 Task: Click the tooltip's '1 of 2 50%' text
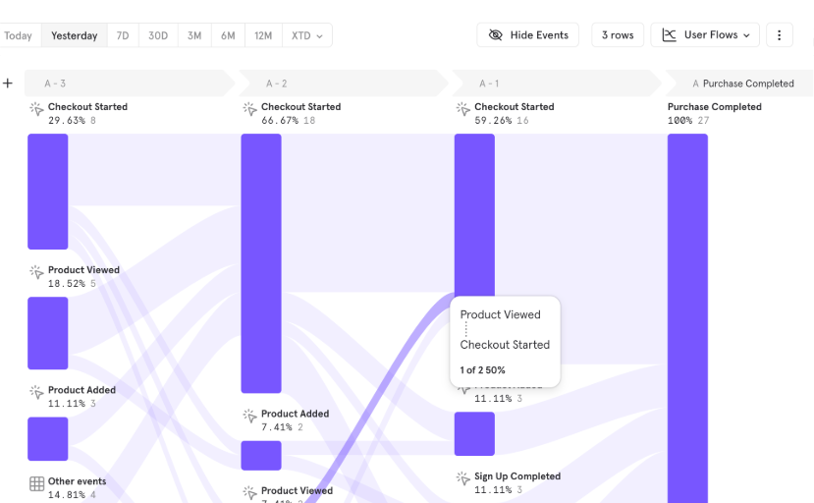pos(482,370)
